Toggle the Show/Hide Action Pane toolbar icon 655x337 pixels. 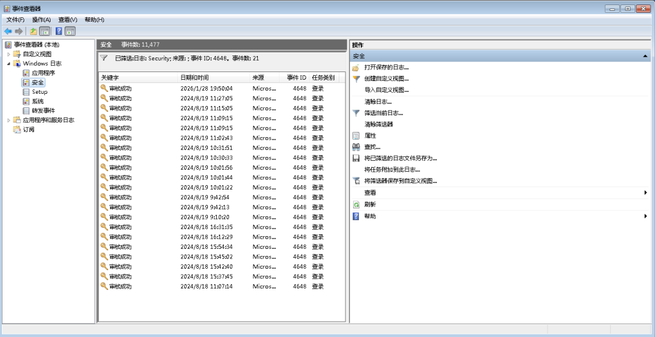click(70, 31)
